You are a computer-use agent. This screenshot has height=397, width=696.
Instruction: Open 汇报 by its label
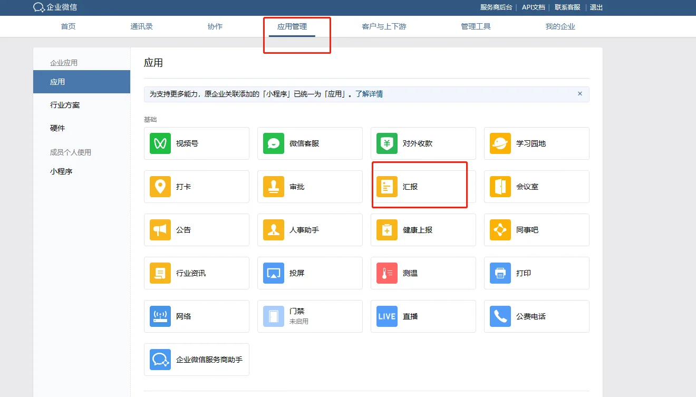tap(410, 187)
